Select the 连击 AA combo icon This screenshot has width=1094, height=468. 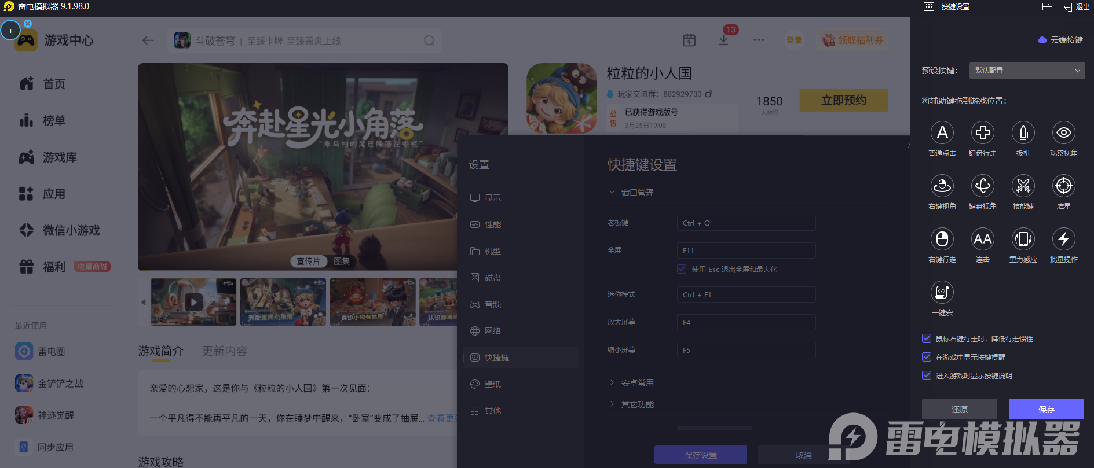pos(983,239)
